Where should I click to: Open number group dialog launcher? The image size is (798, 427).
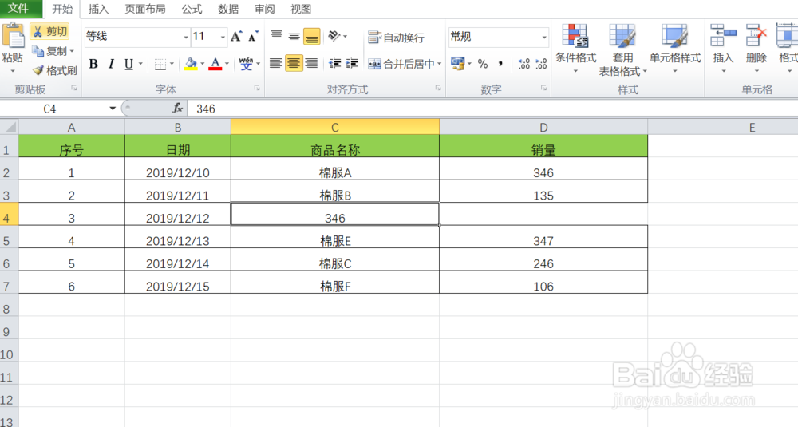point(543,88)
